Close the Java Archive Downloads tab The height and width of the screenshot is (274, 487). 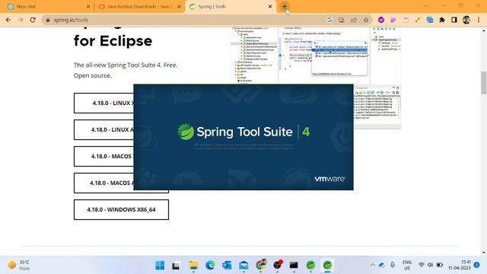[x=179, y=7]
